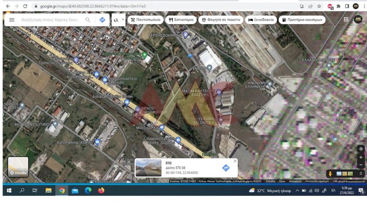Show your location with the target button
Screen dimensions: 367x206
click(x=361, y=149)
